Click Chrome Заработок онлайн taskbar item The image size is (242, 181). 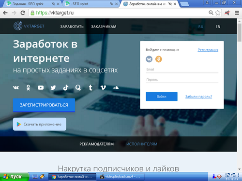pyautogui.click(x=72, y=177)
